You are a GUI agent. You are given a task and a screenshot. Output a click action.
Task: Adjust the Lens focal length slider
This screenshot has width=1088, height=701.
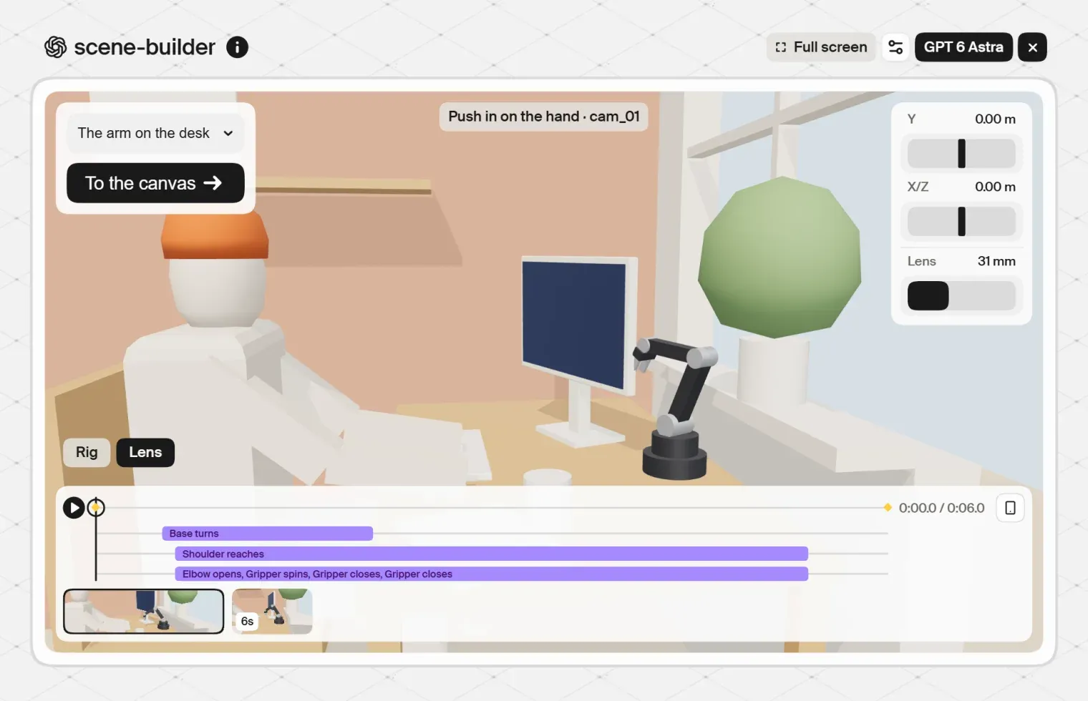coord(961,295)
